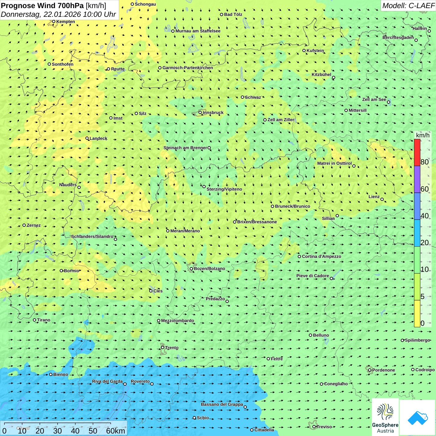
Task: Click the 'Murnau am Staffelsee' label
Action: 198,31
